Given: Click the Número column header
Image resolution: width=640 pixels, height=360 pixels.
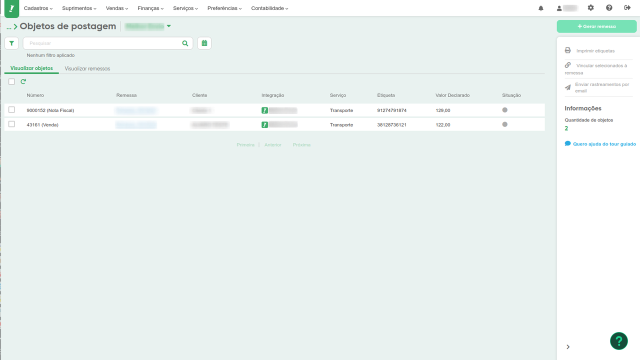Looking at the screenshot, I should pos(35,95).
